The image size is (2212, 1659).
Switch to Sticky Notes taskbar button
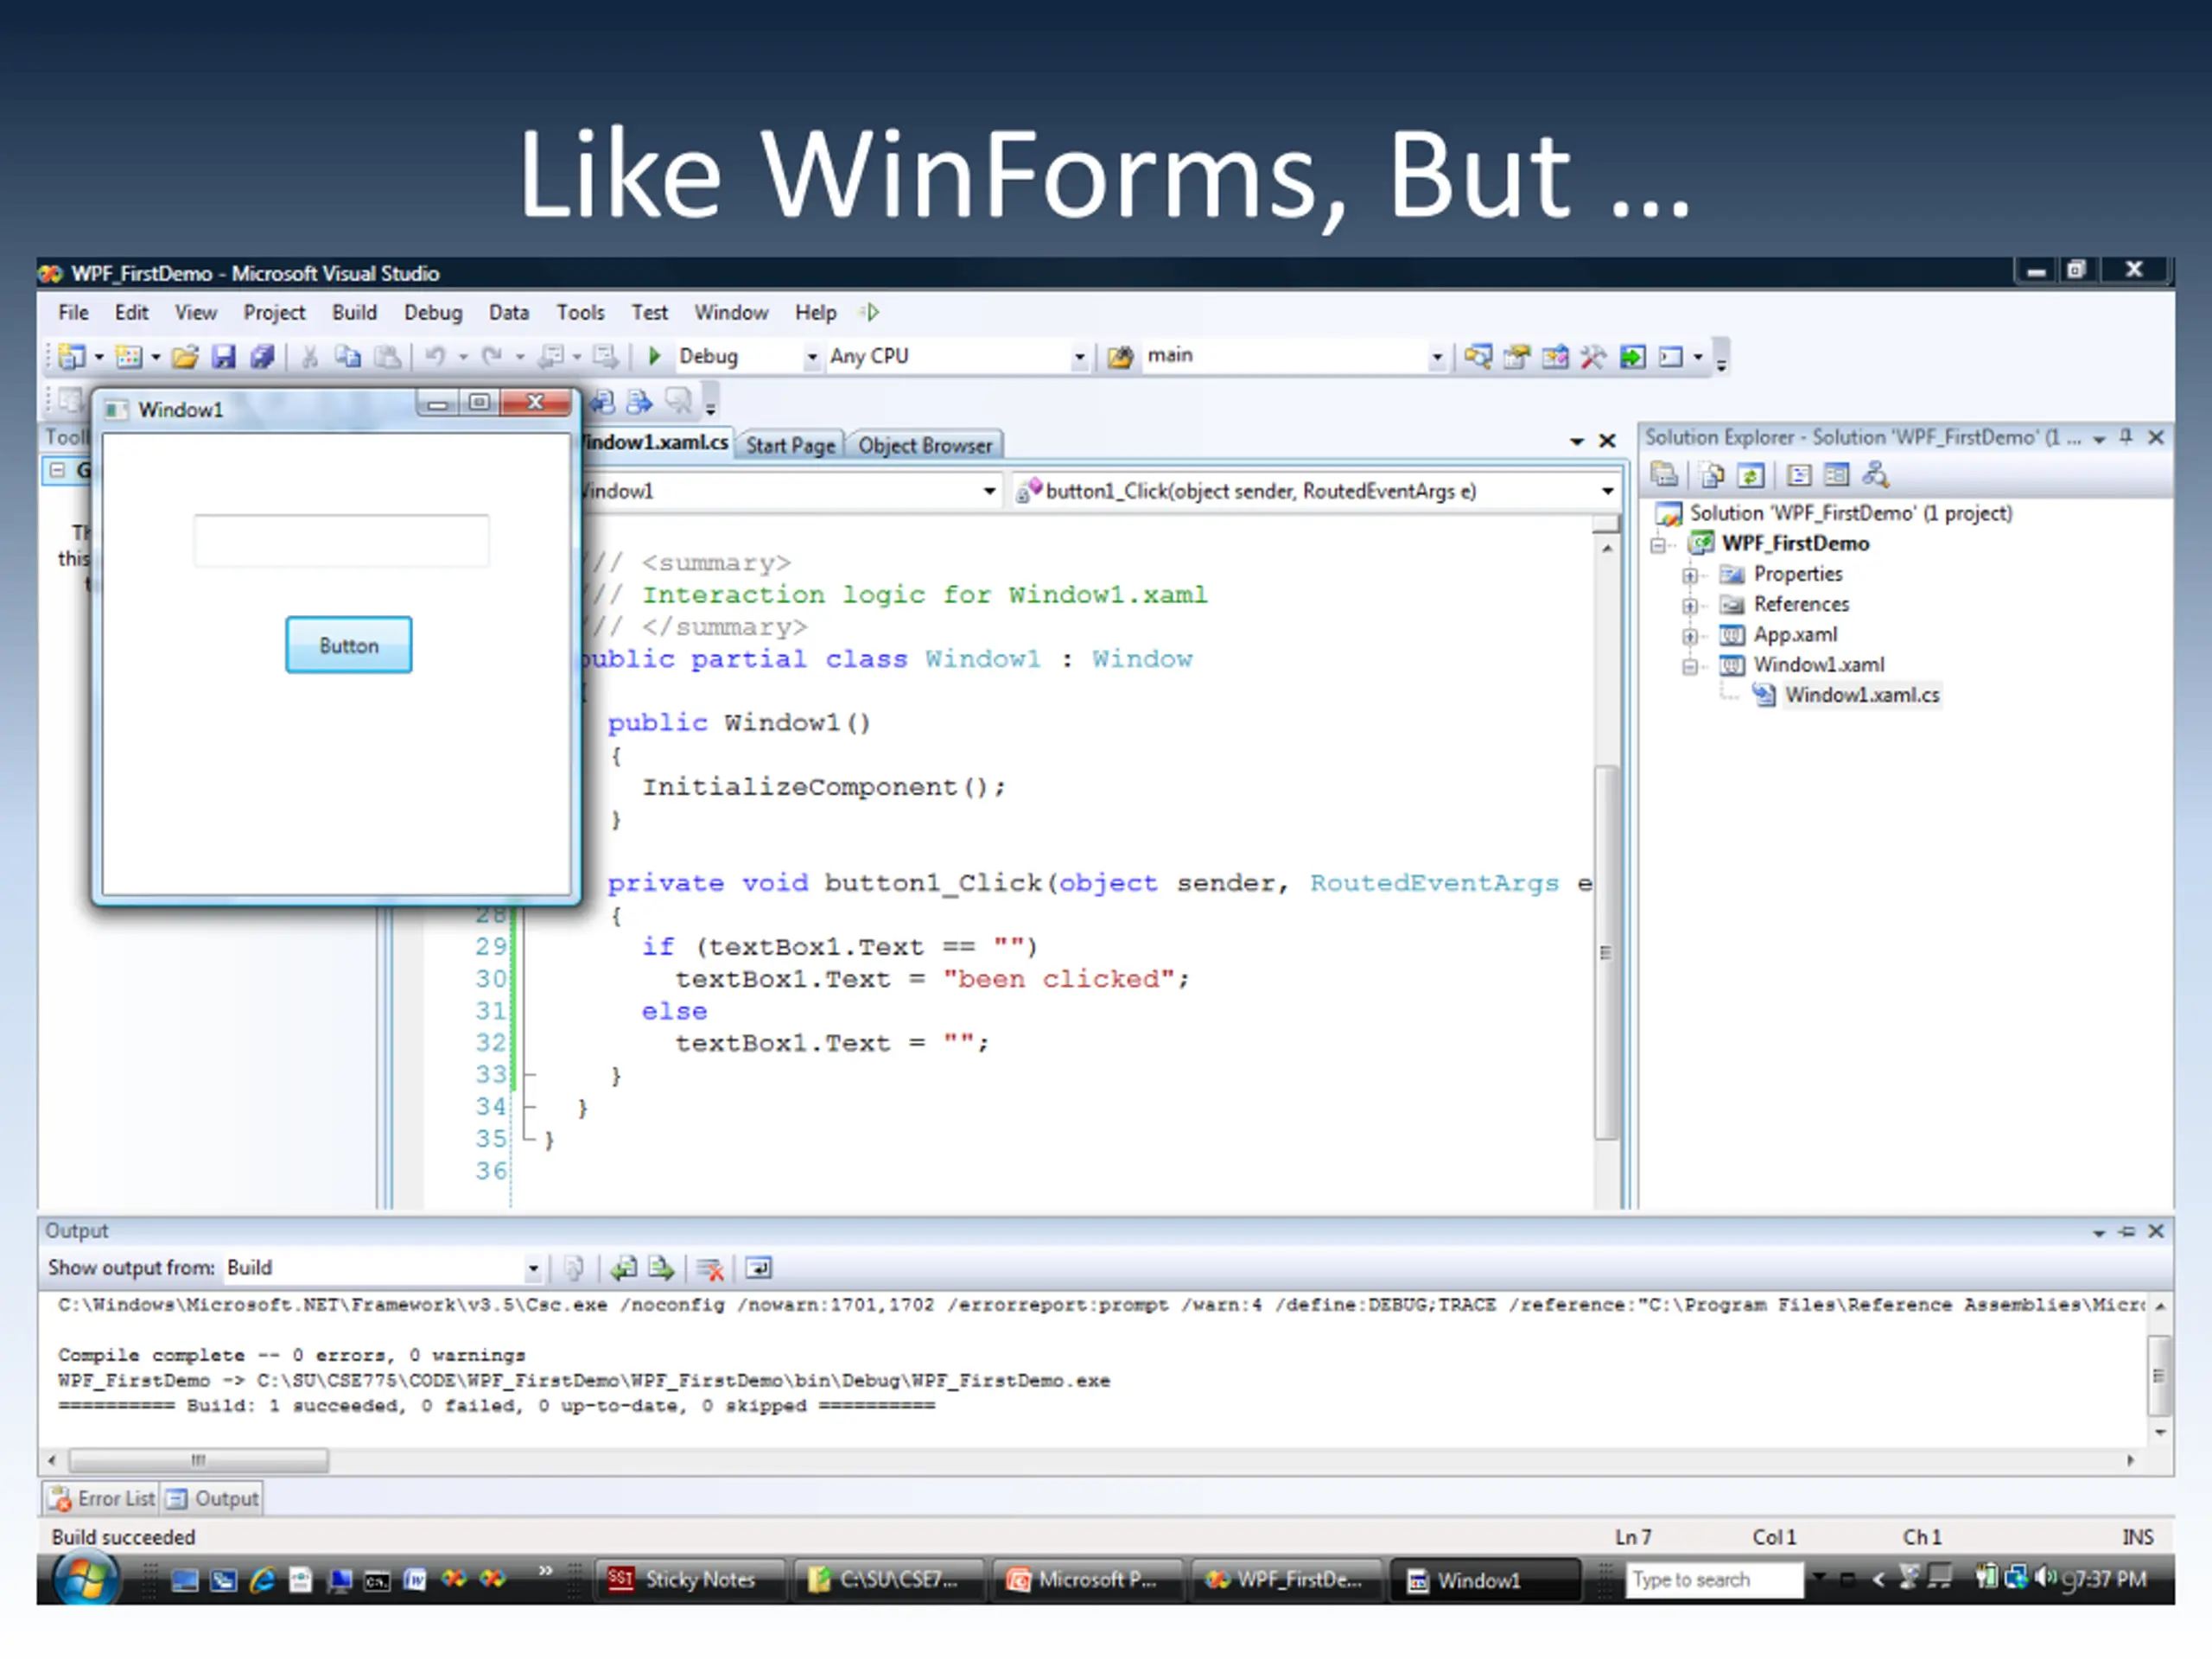[x=691, y=1580]
